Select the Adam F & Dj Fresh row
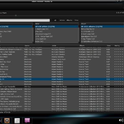124x124 pixels. pos(62,60)
